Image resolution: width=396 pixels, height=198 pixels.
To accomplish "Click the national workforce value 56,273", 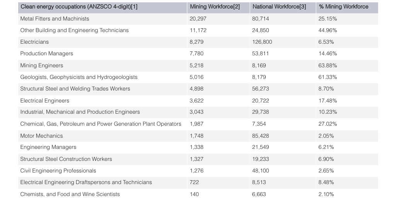I will tap(260, 89).
